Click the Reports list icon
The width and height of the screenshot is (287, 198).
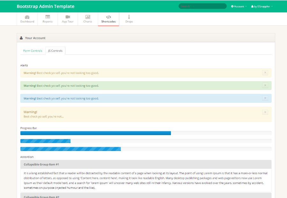pos(48,17)
